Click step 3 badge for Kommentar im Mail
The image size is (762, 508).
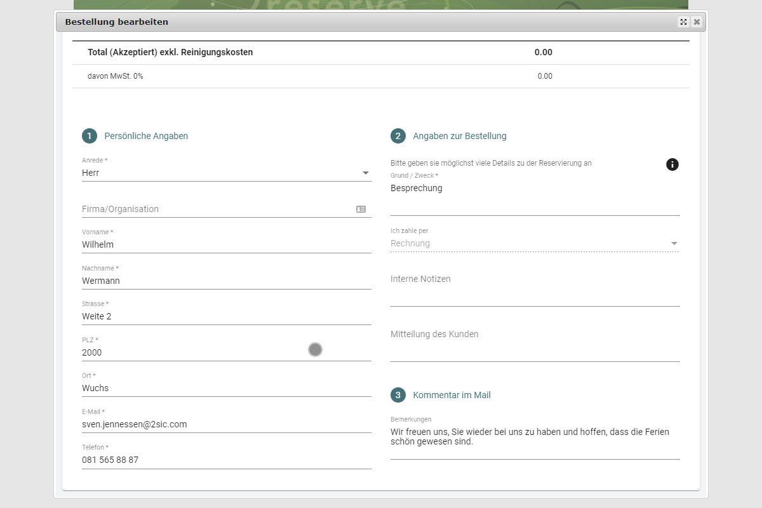[x=398, y=395]
